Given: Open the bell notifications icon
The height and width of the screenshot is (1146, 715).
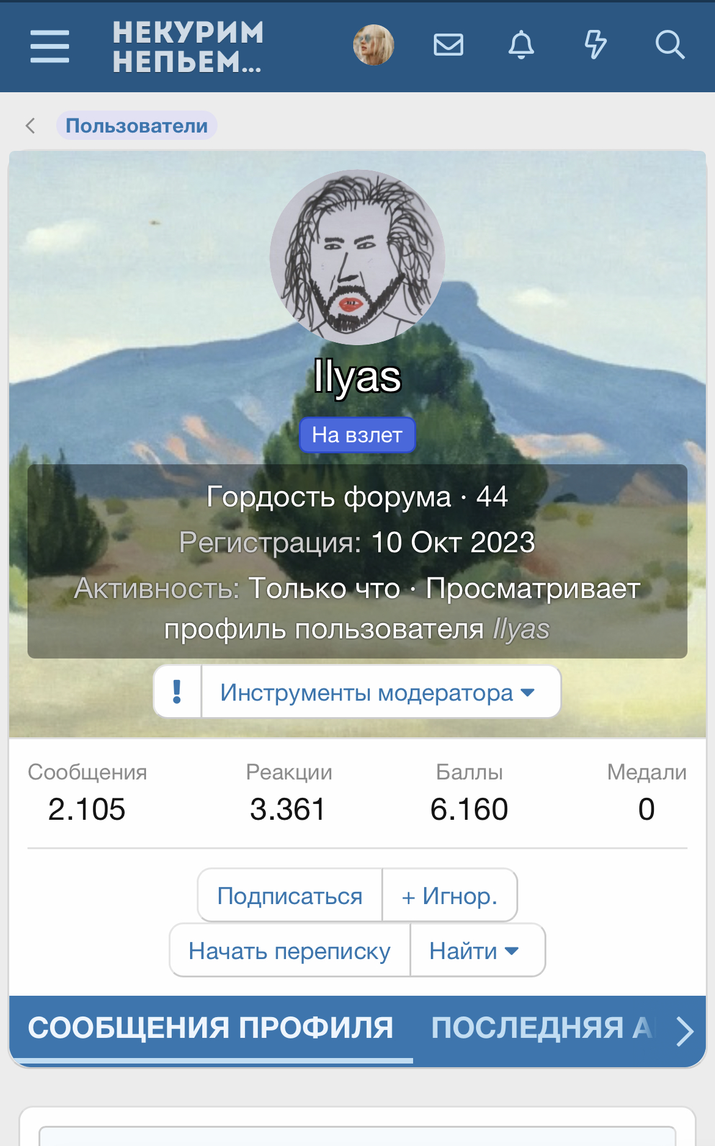Looking at the screenshot, I should [x=521, y=45].
